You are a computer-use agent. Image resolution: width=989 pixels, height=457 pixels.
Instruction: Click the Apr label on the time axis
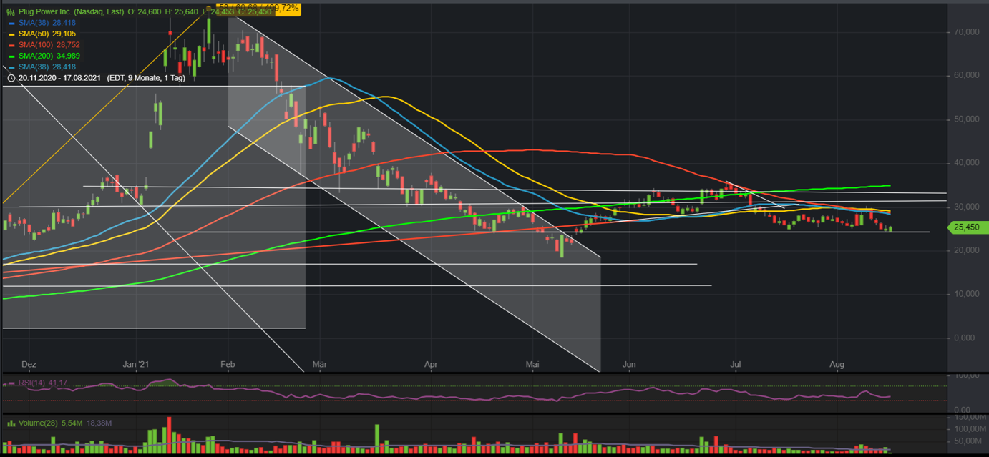point(431,365)
